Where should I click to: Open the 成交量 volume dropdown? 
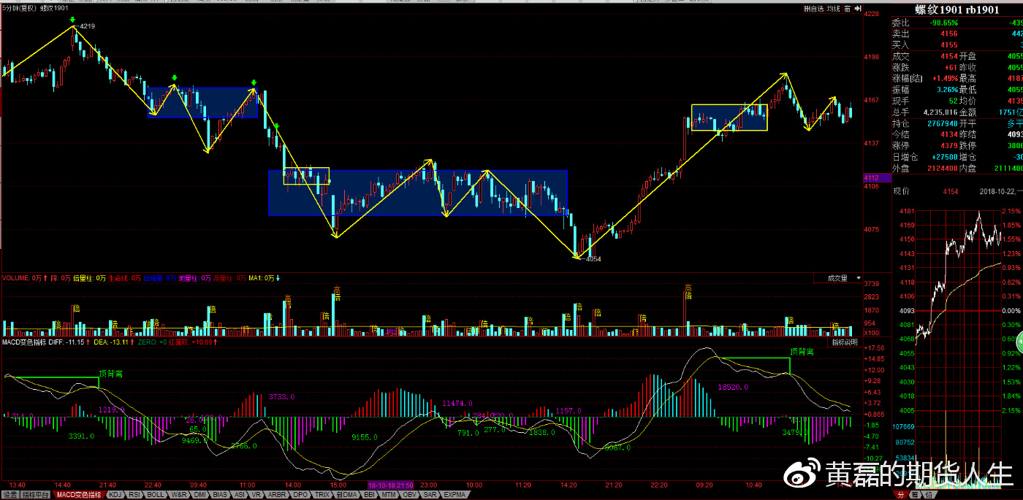click(x=839, y=278)
